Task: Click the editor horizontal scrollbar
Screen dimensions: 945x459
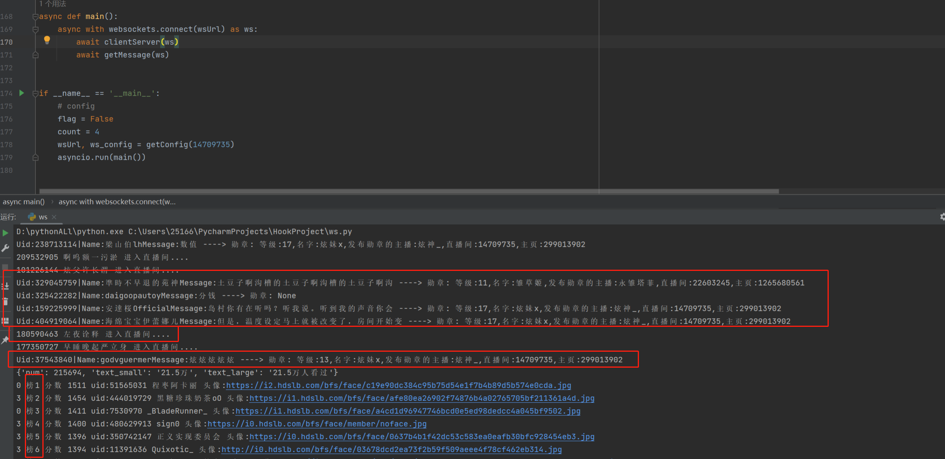Action: click(x=408, y=191)
